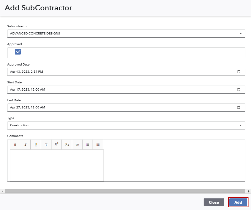Click the Start Date field value
The image size is (251, 210).
tap(28, 90)
